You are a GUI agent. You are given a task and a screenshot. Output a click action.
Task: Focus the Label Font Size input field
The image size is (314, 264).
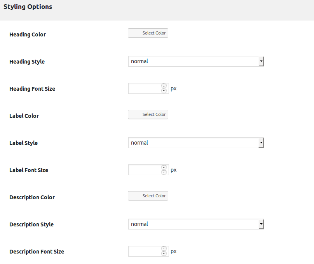click(145, 170)
